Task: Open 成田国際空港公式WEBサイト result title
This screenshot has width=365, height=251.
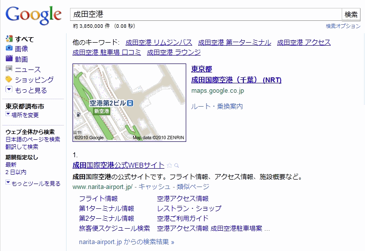Action: (x=119, y=165)
